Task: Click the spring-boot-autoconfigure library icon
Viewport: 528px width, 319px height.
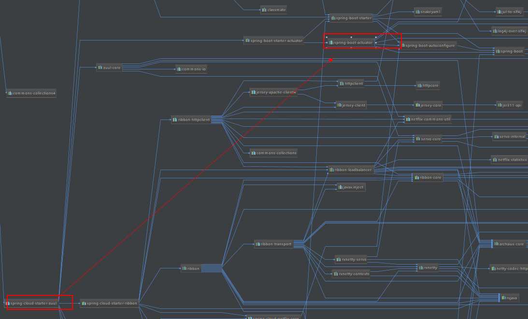Action: pos(403,45)
